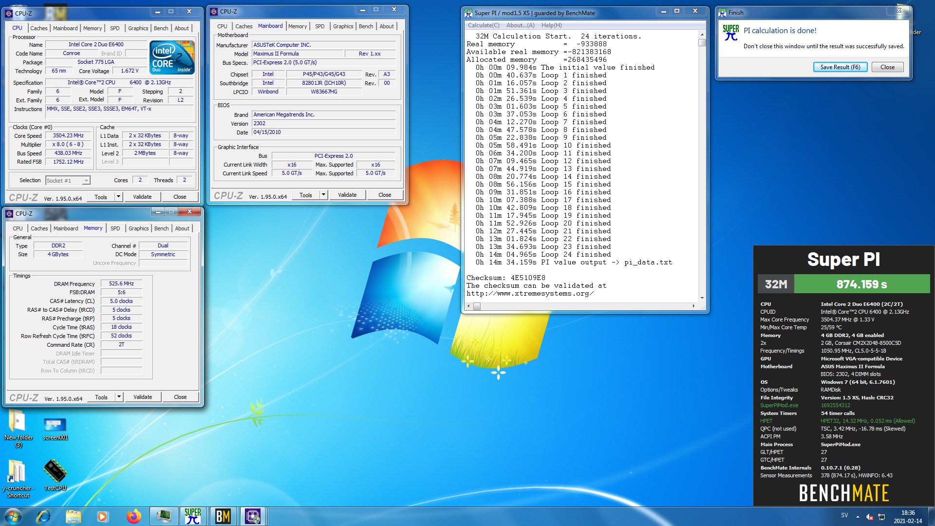
Task: Open Tools dropdown arrow in Memory window
Action: click(x=119, y=397)
